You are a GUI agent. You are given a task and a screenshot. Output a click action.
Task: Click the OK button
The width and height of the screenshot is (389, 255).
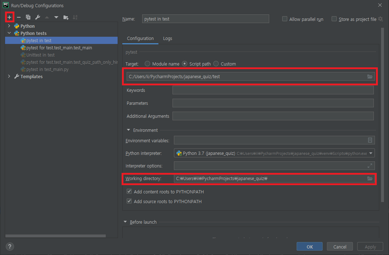310,247
